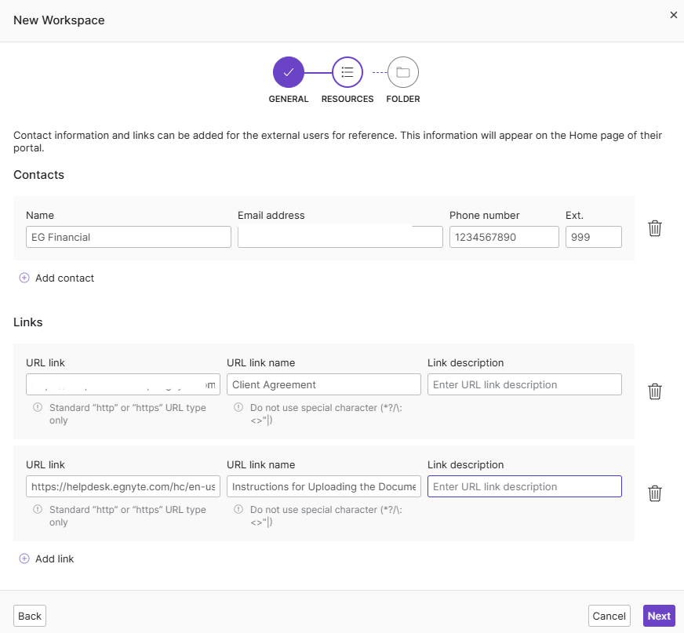The width and height of the screenshot is (684, 633).
Task: Cancel the new workspace setup
Action: (x=609, y=616)
